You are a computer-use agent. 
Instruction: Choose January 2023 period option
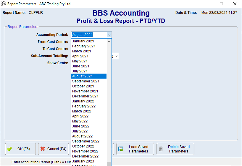(83, 161)
